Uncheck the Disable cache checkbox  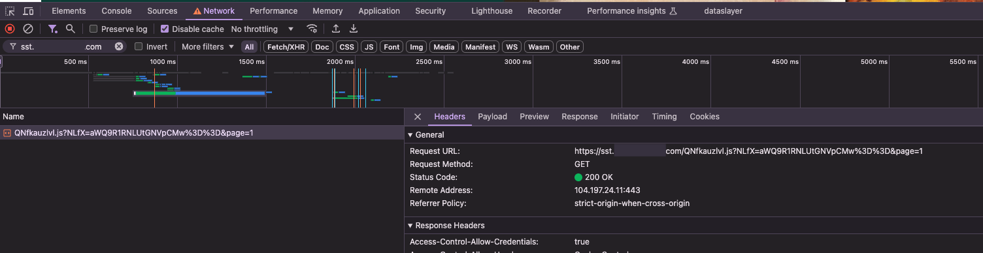(165, 29)
